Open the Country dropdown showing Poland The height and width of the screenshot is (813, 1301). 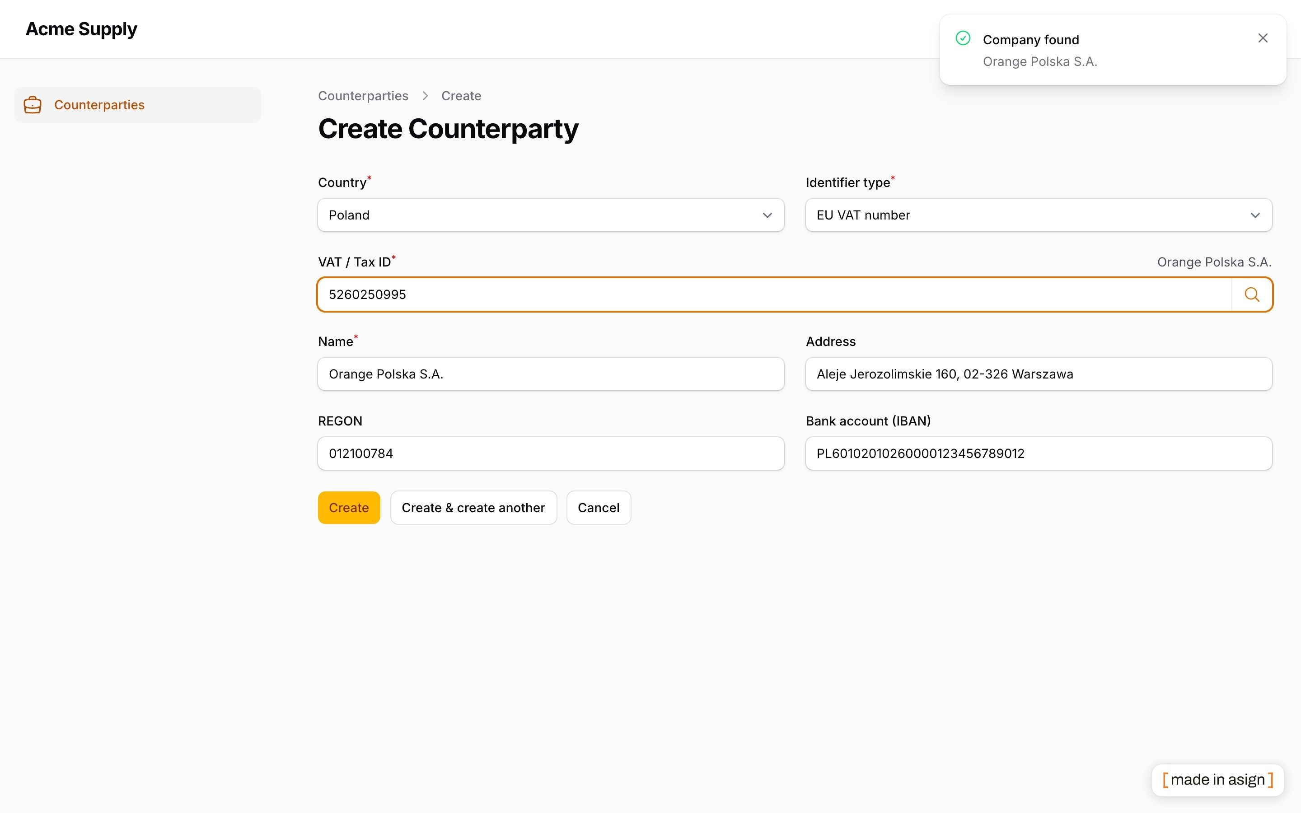click(551, 215)
